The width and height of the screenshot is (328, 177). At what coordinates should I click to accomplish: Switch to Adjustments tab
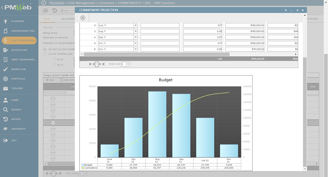tap(68, 19)
